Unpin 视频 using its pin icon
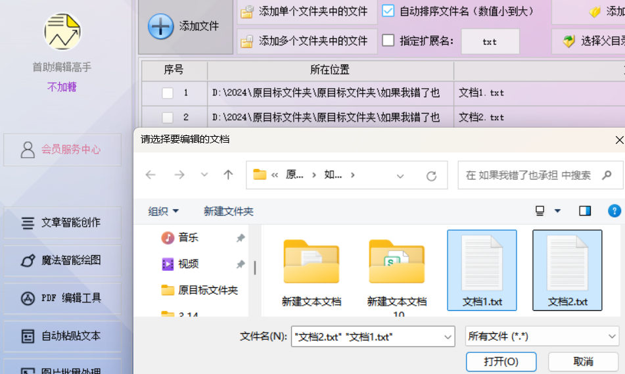 (x=241, y=264)
